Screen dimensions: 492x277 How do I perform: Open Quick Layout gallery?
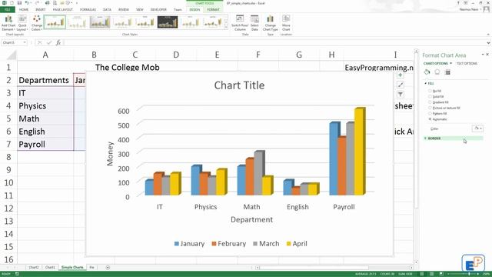pyautogui.click(x=22, y=23)
